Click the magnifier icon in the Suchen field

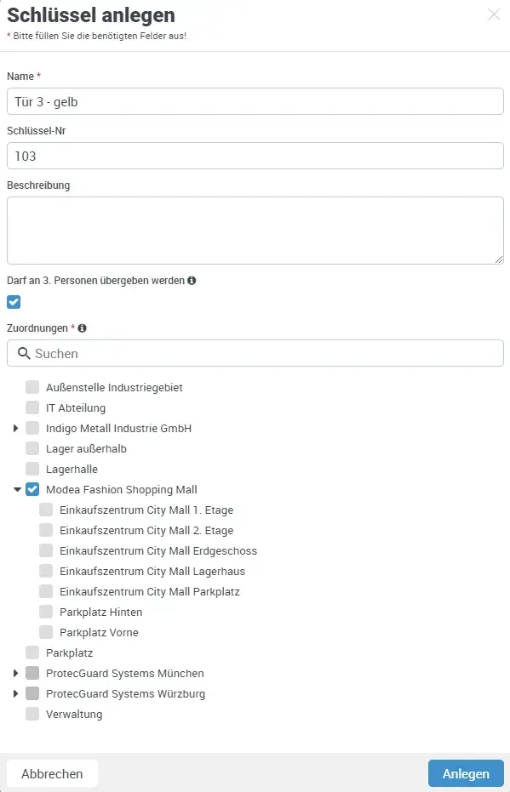(x=21, y=353)
